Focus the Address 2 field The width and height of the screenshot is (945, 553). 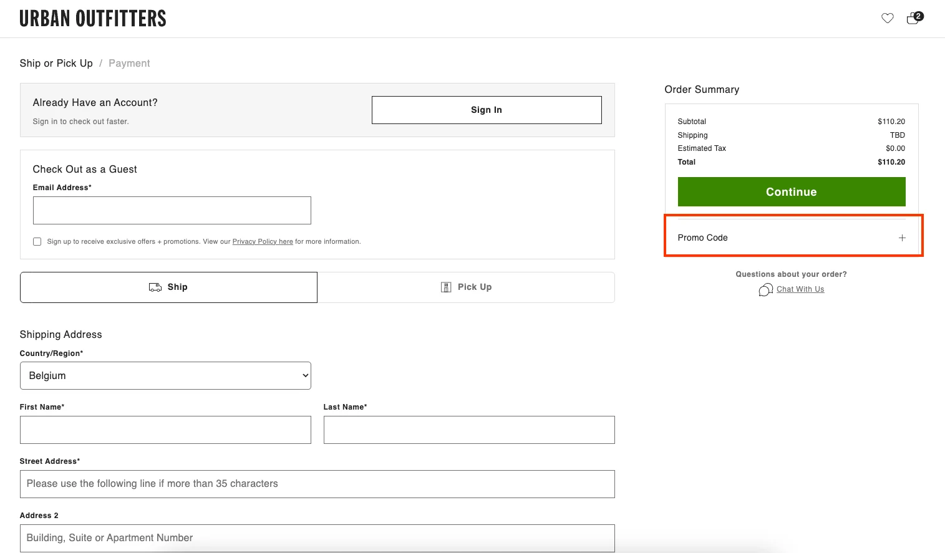tap(317, 538)
